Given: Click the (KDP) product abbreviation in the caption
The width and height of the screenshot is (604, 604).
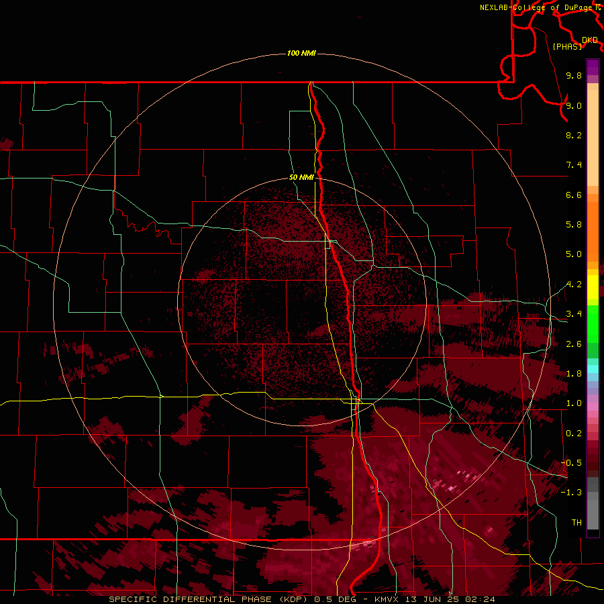Looking at the screenshot, I should (295, 599).
